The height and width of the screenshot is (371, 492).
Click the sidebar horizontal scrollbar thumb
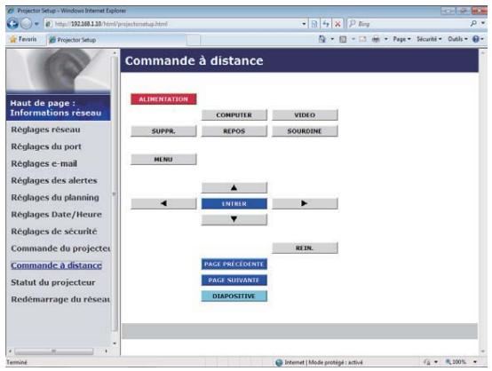54,351
